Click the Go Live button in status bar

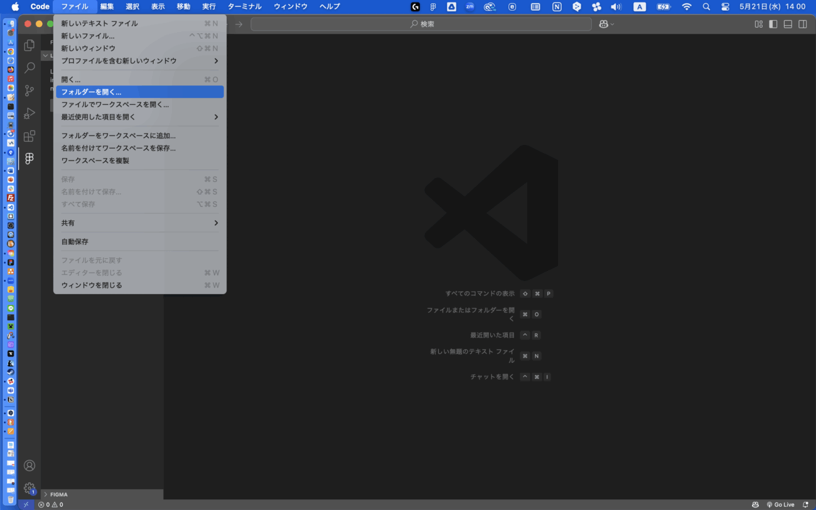pyautogui.click(x=780, y=504)
